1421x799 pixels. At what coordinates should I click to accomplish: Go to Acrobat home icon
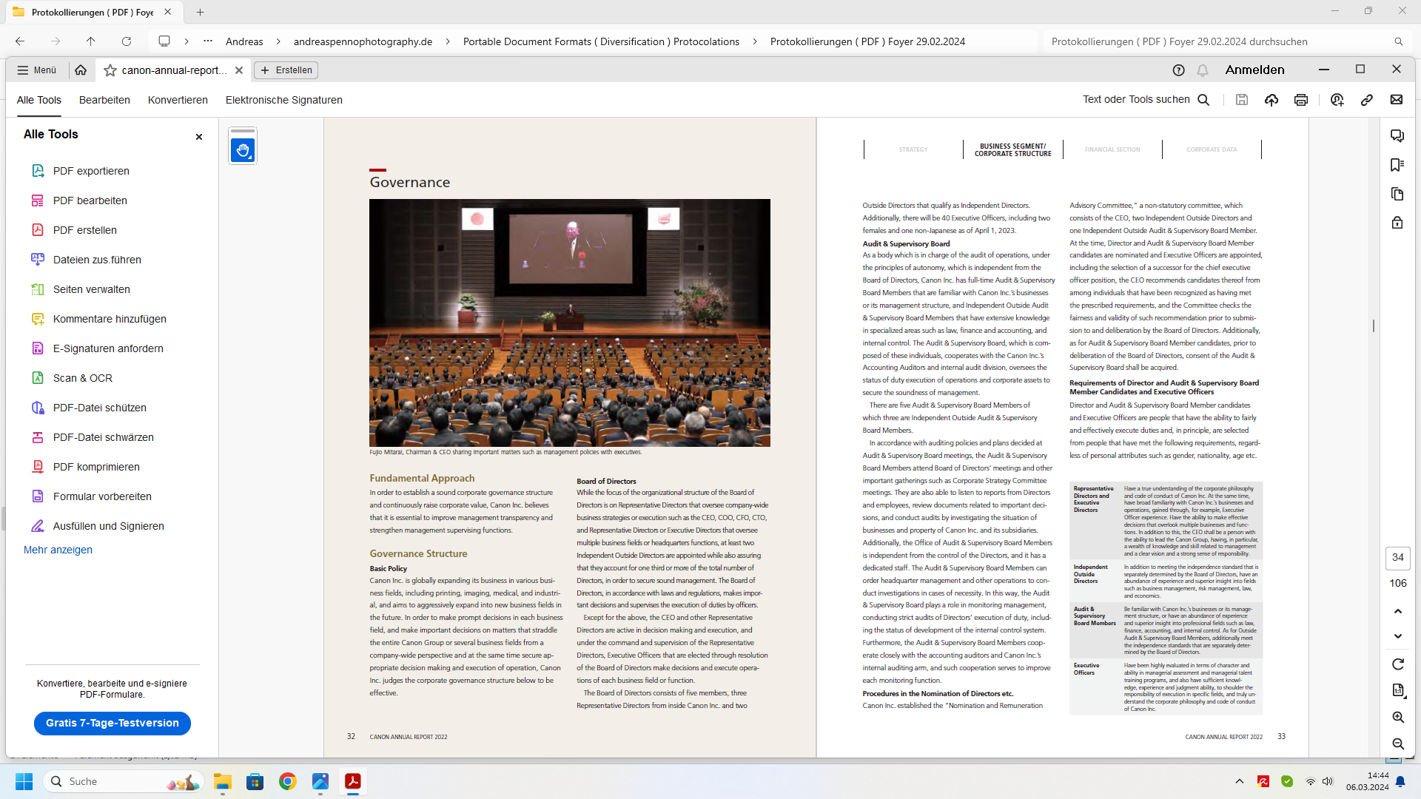pos(81,70)
